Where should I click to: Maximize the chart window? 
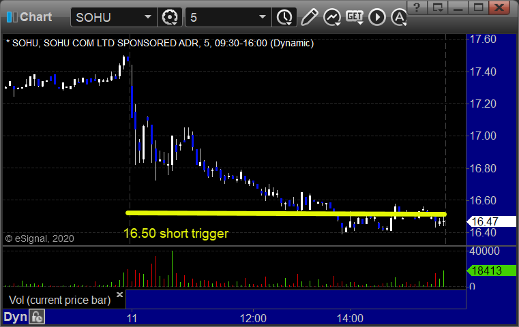(x=478, y=7)
